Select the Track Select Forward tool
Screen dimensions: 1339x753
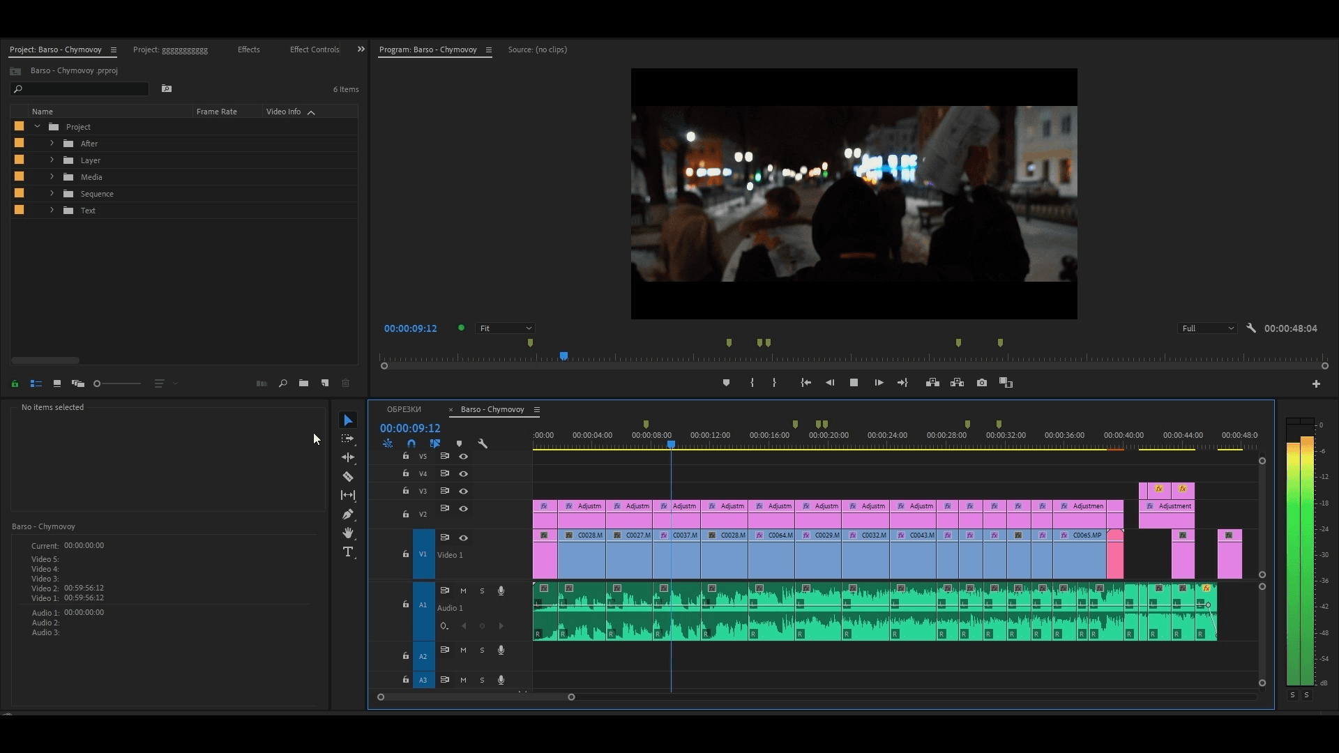click(347, 439)
